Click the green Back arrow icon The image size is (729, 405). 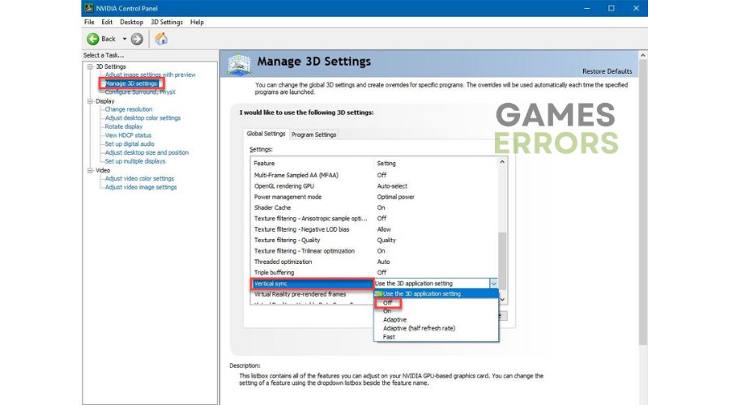pos(93,39)
